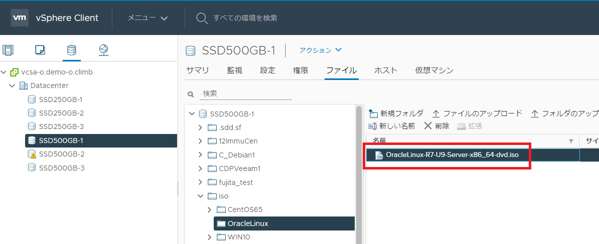599x244 pixels.
Task: Click the vm logo icon
Action: pyautogui.click(x=20, y=17)
